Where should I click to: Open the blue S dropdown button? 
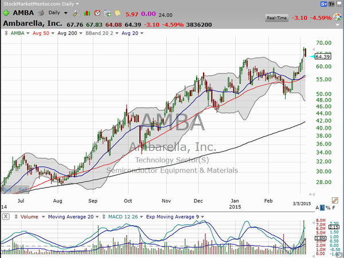click(x=324, y=4)
